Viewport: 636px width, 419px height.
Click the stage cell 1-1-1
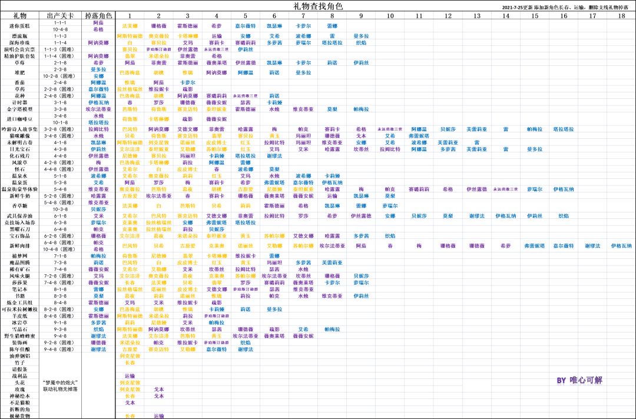coord(61,23)
